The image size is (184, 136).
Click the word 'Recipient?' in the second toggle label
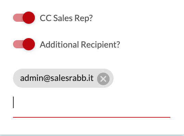101,45
